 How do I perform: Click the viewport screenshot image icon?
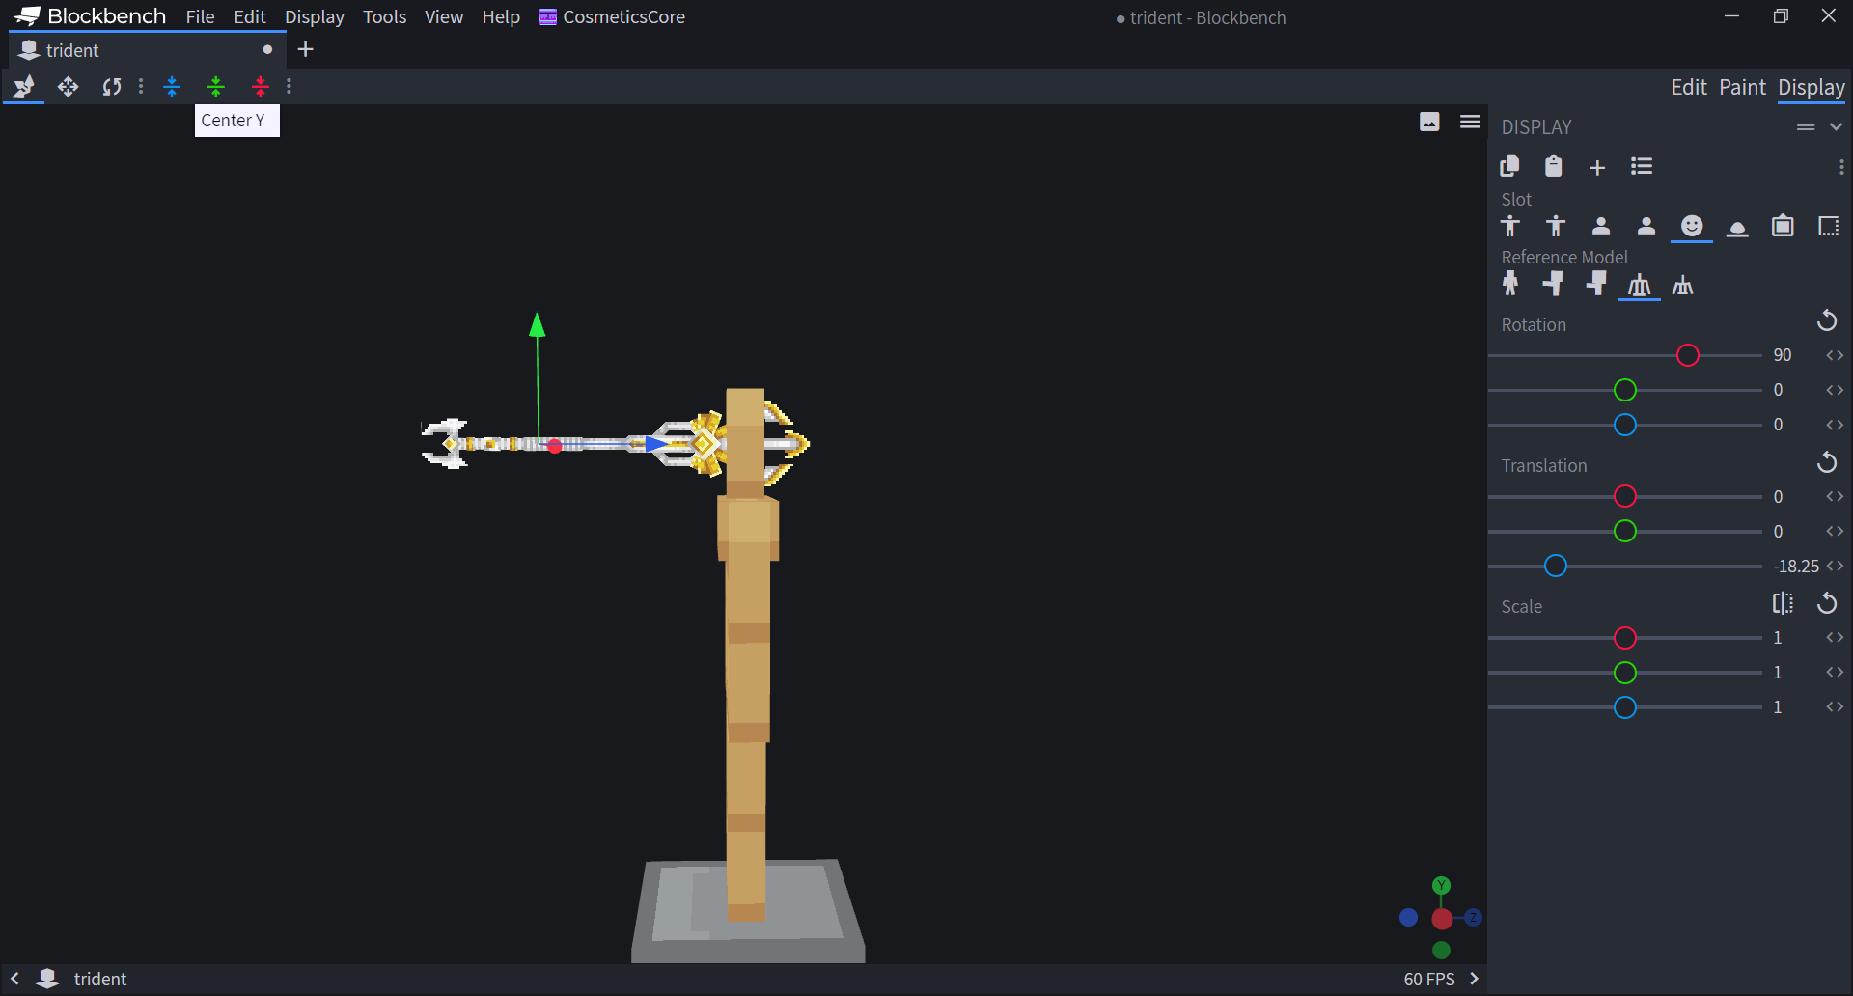tap(1429, 122)
